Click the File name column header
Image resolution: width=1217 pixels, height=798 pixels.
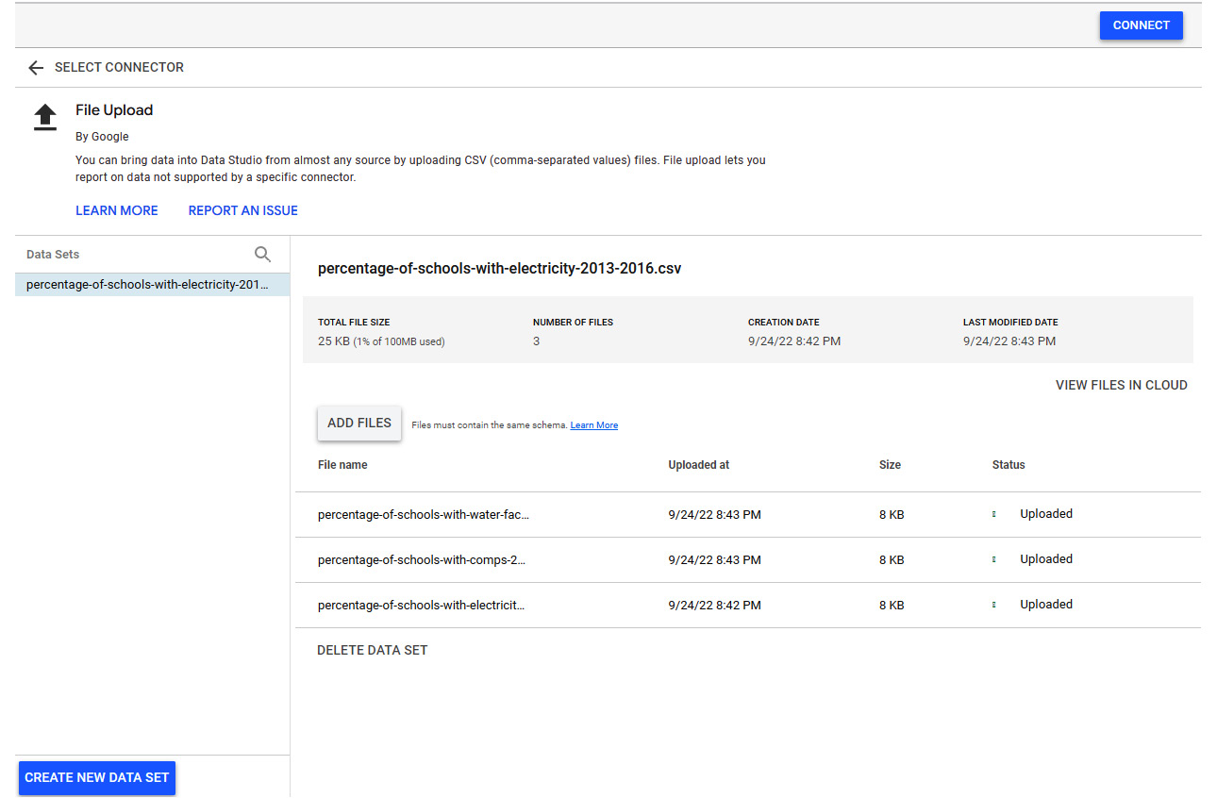point(342,465)
